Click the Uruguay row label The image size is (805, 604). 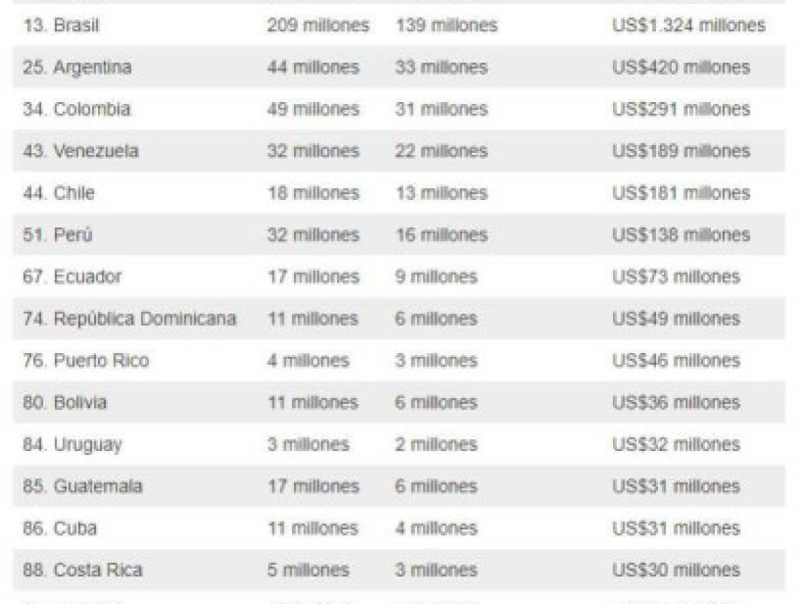72,445
